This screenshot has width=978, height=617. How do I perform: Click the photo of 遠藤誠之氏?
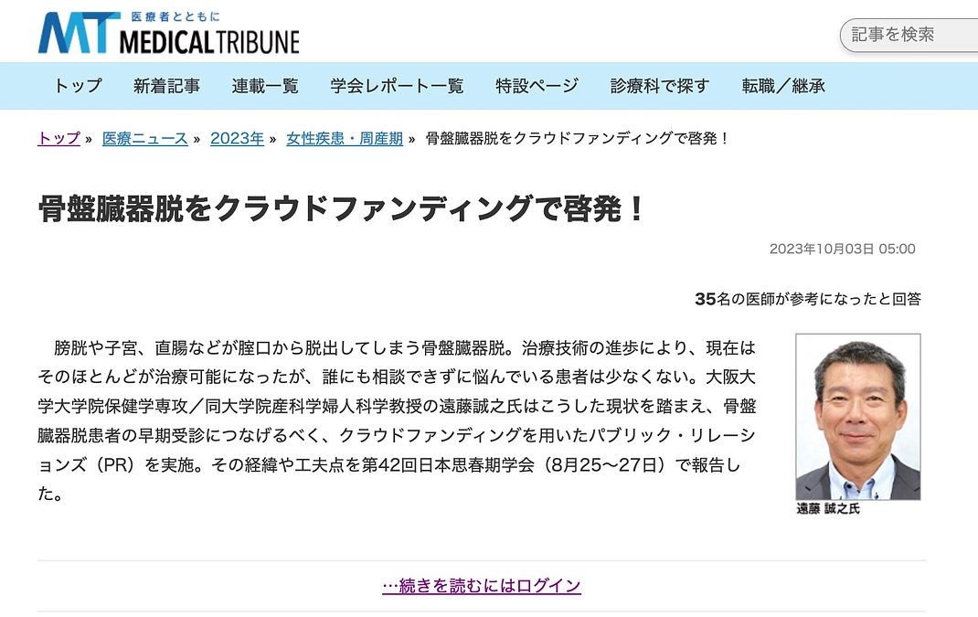point(857,414)
